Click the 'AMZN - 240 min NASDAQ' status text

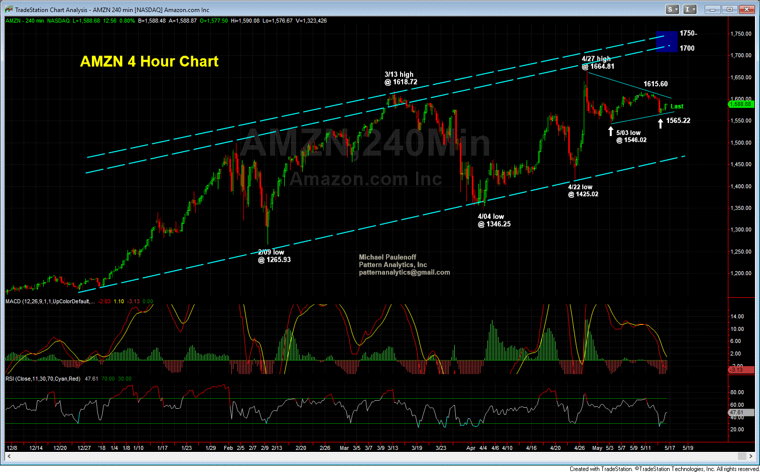38,21
